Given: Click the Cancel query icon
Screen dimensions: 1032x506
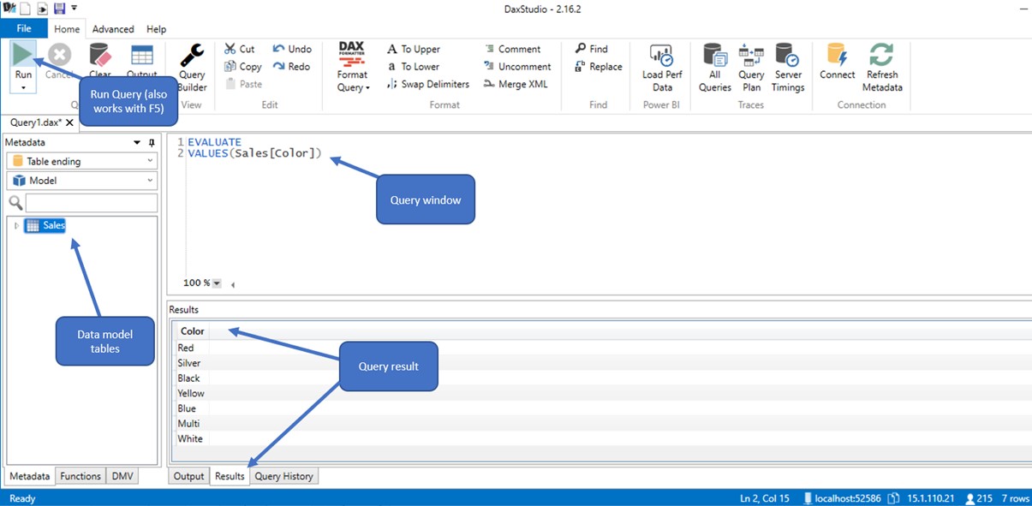Looking at the screenshot, I should [59, 55].
